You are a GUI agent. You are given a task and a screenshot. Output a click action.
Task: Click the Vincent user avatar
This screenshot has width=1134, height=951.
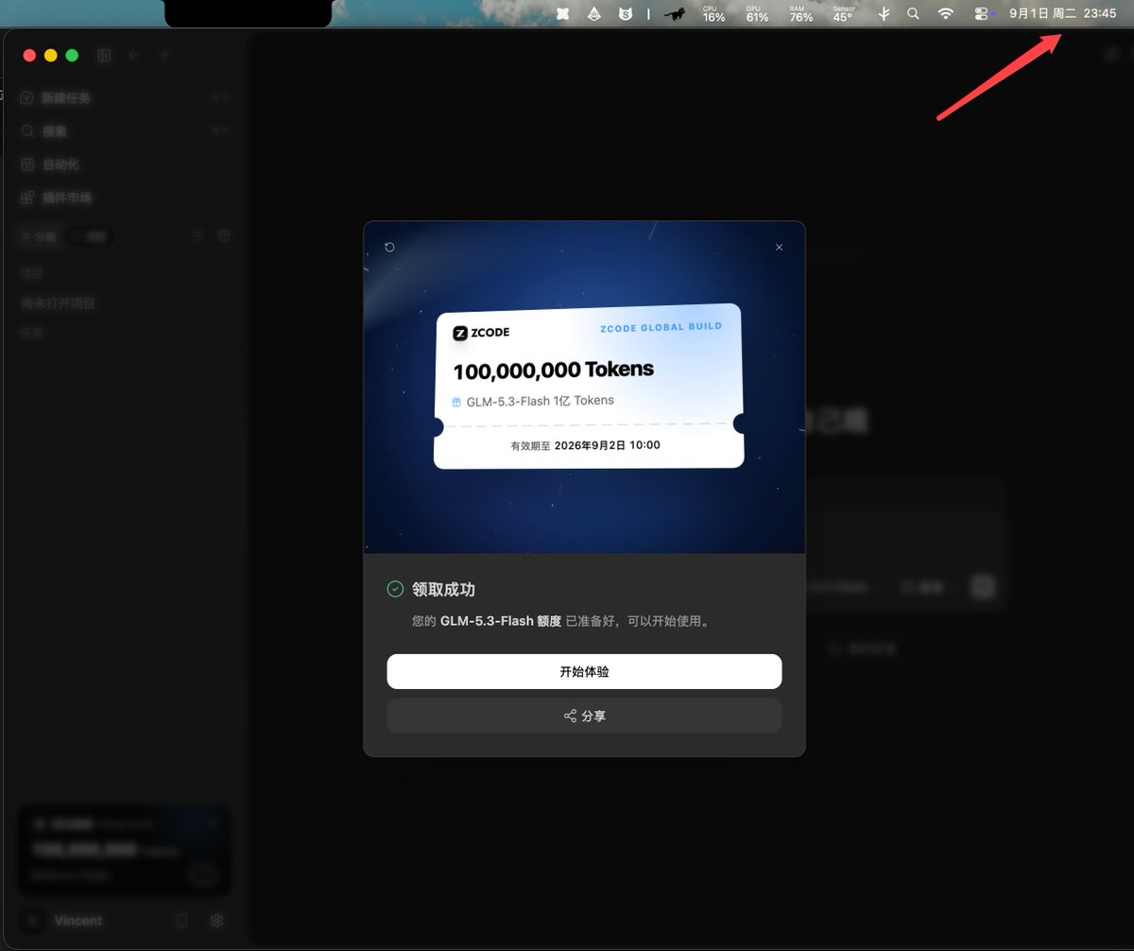pos(32,921)
